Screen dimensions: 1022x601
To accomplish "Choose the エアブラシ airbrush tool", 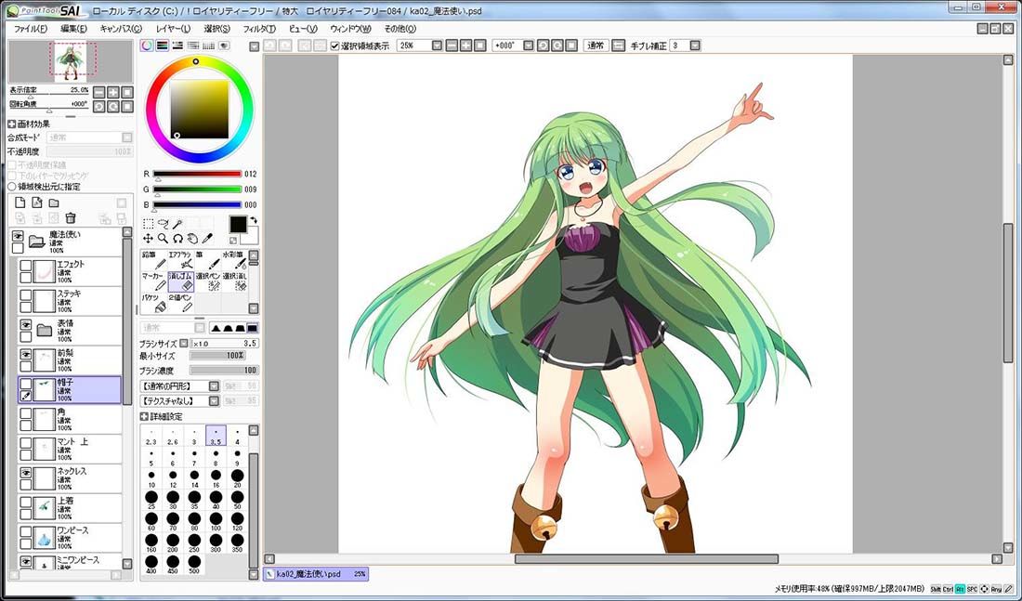I will click(180, 260).
